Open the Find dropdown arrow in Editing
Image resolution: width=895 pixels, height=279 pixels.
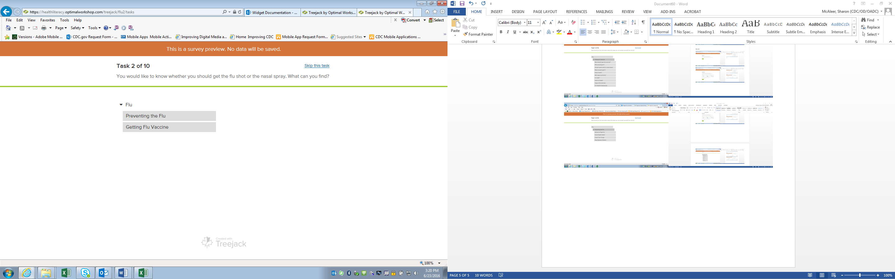click(x=878, y=20)
